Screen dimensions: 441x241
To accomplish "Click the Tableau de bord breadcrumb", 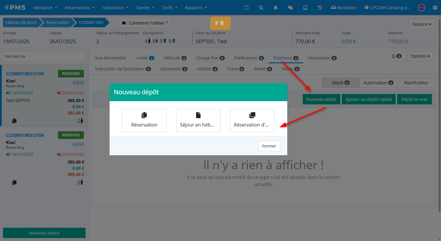I will [x=20, y=22].
